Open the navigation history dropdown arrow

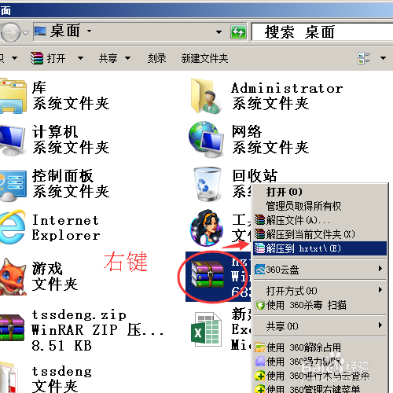click(x=25, y=33)
